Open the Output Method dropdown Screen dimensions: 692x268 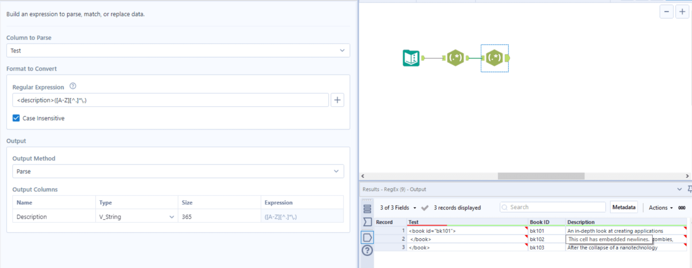[x=336, y=171]
